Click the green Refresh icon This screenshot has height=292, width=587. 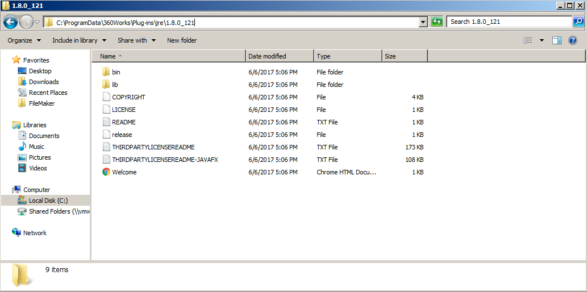pos(437,22)
